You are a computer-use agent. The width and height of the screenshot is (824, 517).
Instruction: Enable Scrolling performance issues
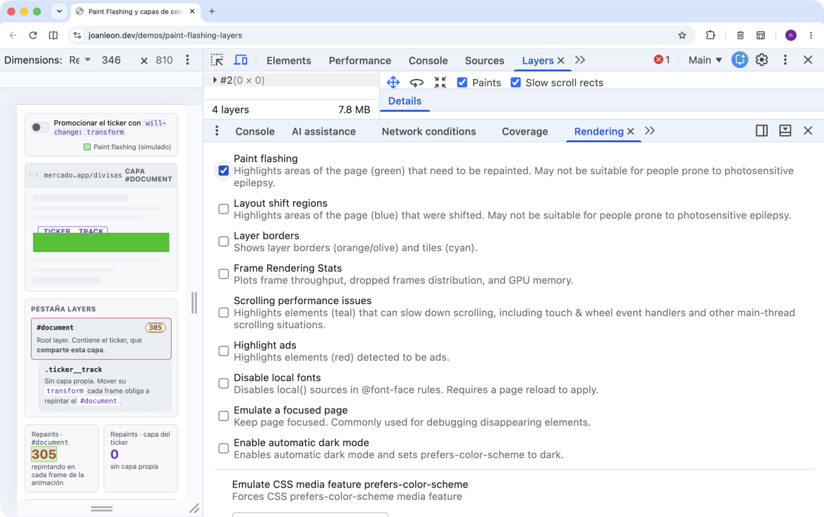(224, 312)
